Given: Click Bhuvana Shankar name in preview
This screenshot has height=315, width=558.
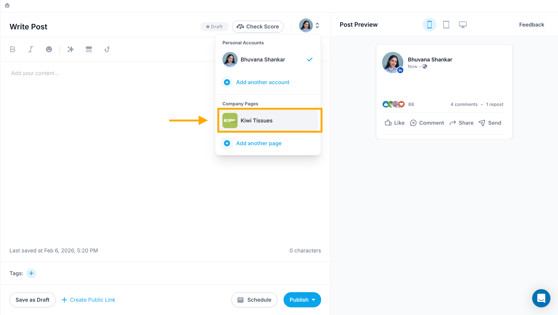Looking at the screenshot, I should 430,60.
